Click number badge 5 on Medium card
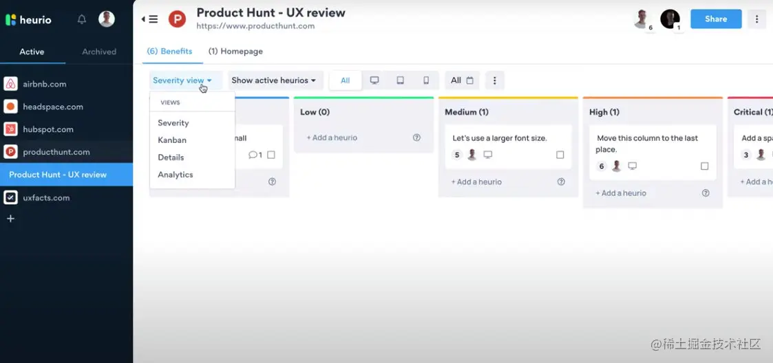773x363 pixels. (x=457, y=155)
